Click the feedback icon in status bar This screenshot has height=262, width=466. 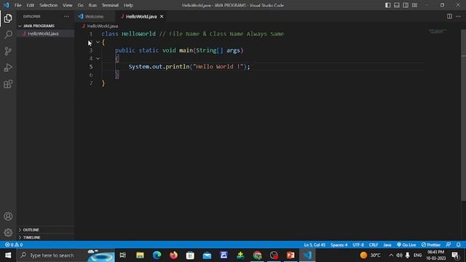[x=449, y=245]
